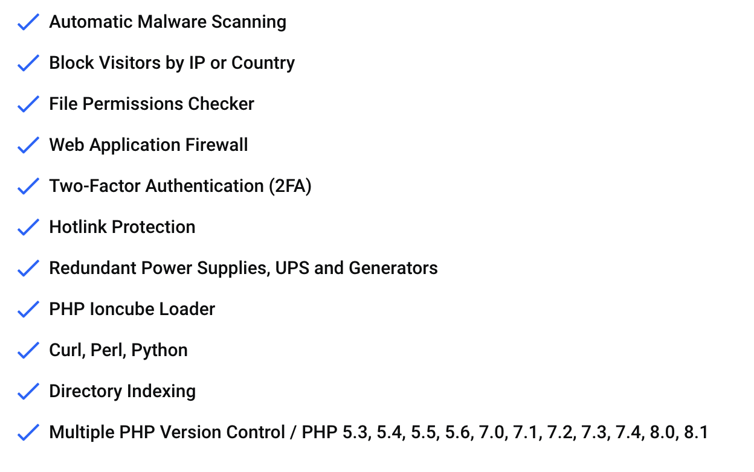Click the checkmark next to Web Application Firewall
Viewport: 754px width, 472px height.
click(x=28, y=145)
